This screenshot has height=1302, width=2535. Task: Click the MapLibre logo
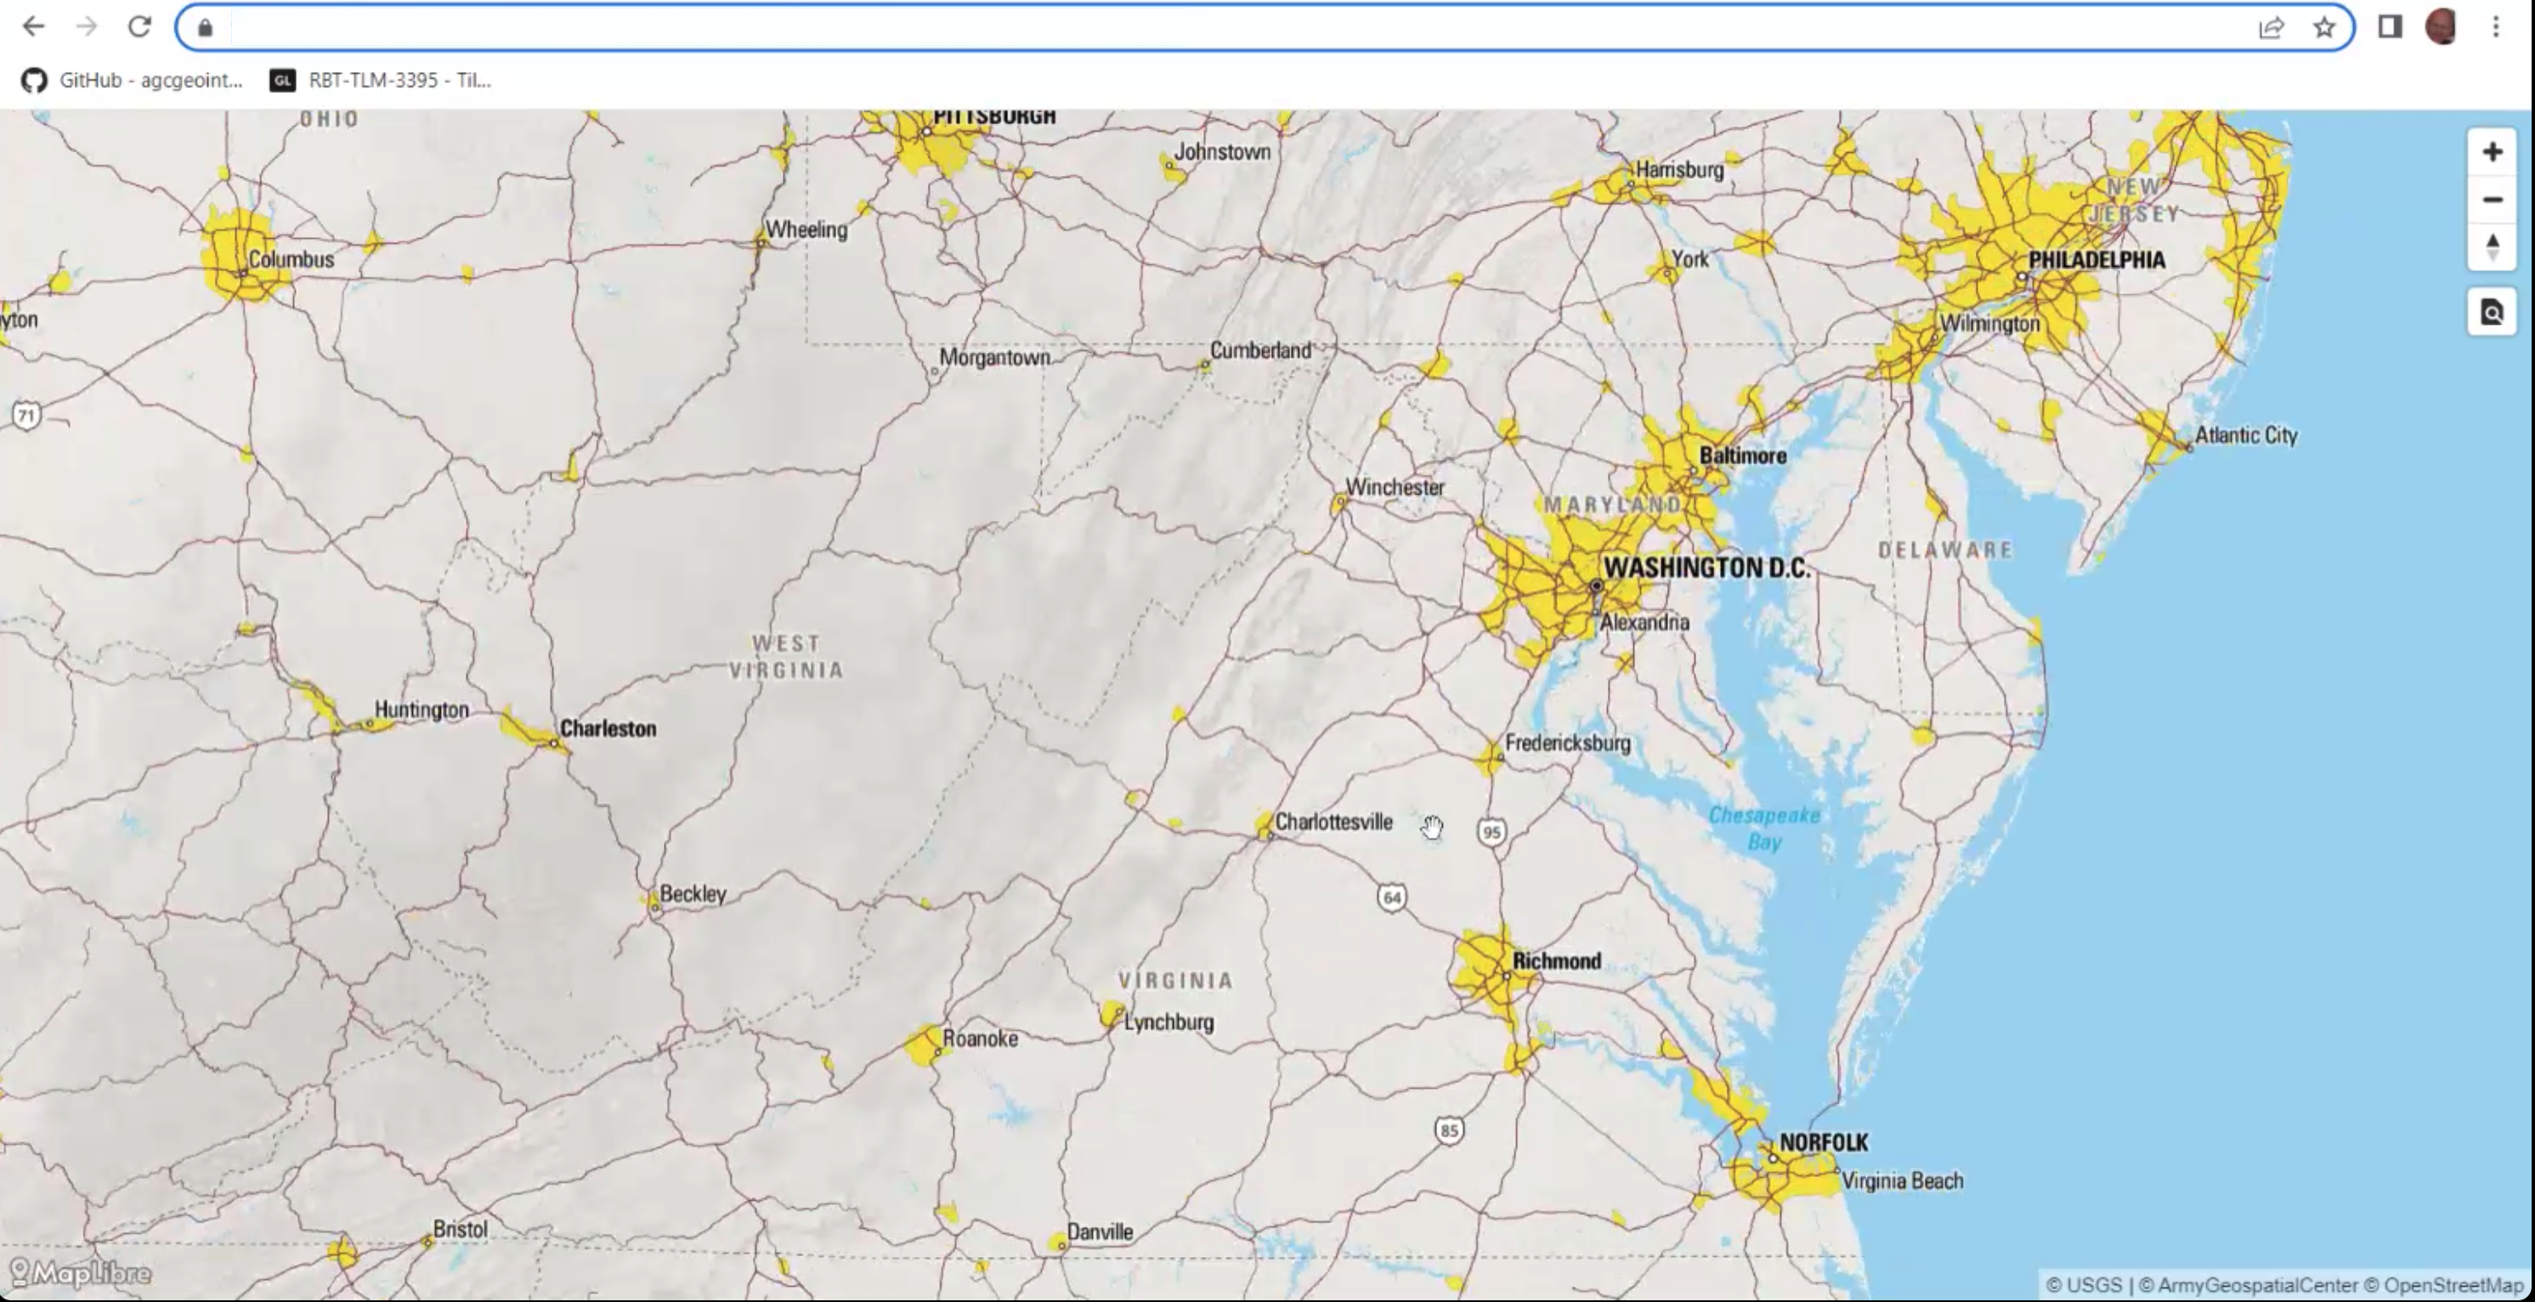pos(81,1273)
